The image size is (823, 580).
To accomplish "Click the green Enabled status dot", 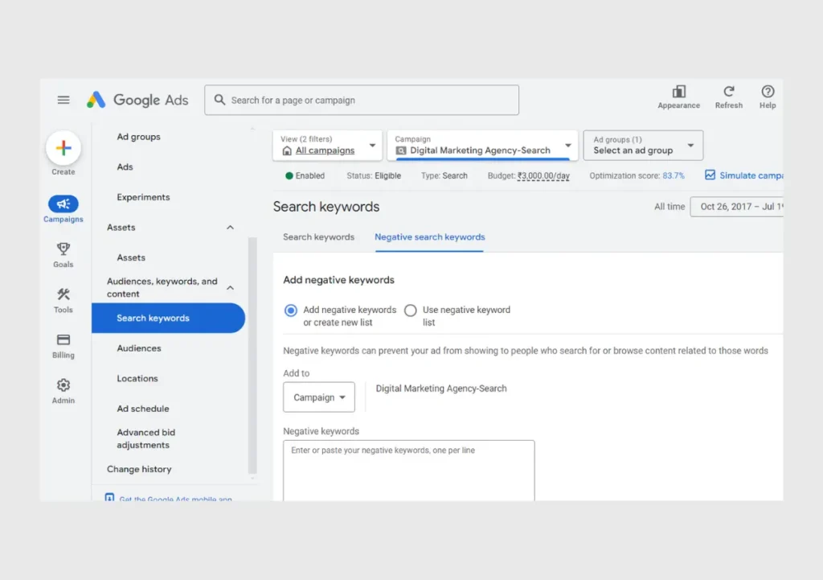I will pyautogui.click(x=289, y=175).
